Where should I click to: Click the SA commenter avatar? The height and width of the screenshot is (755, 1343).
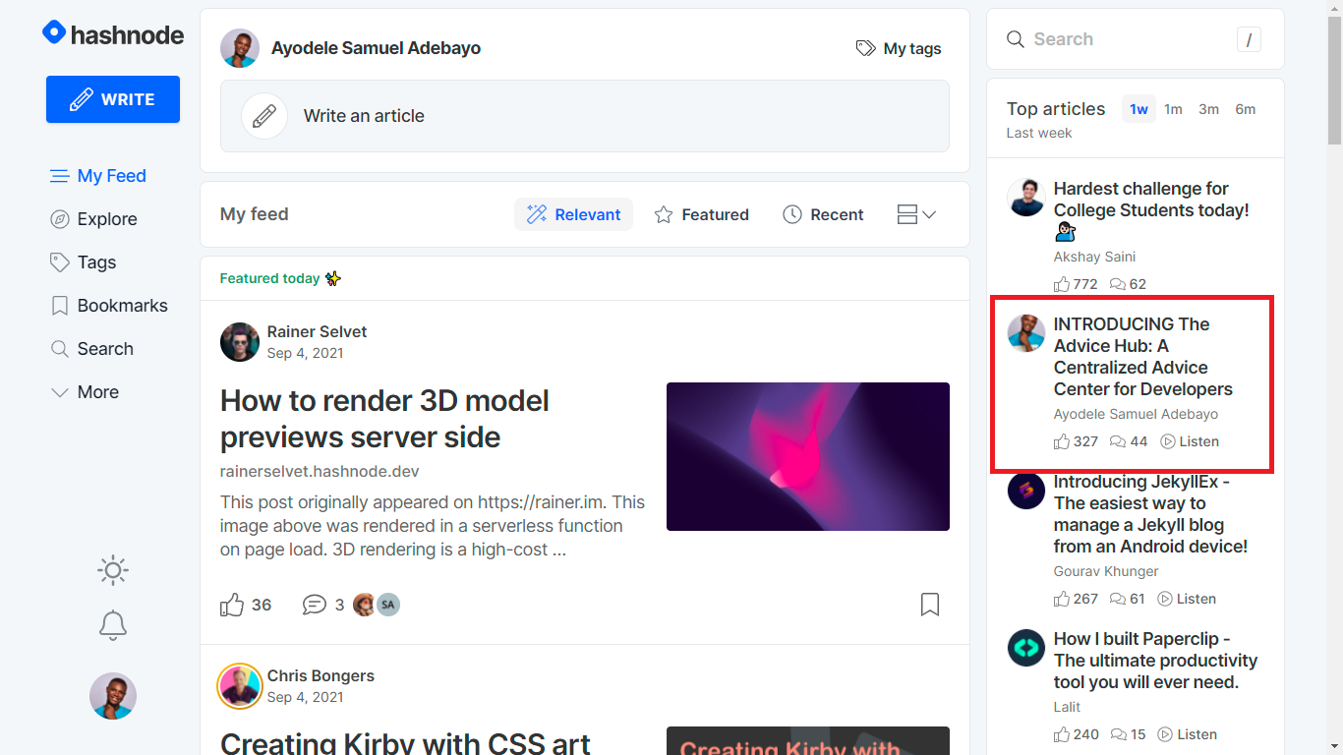point(388,605)
